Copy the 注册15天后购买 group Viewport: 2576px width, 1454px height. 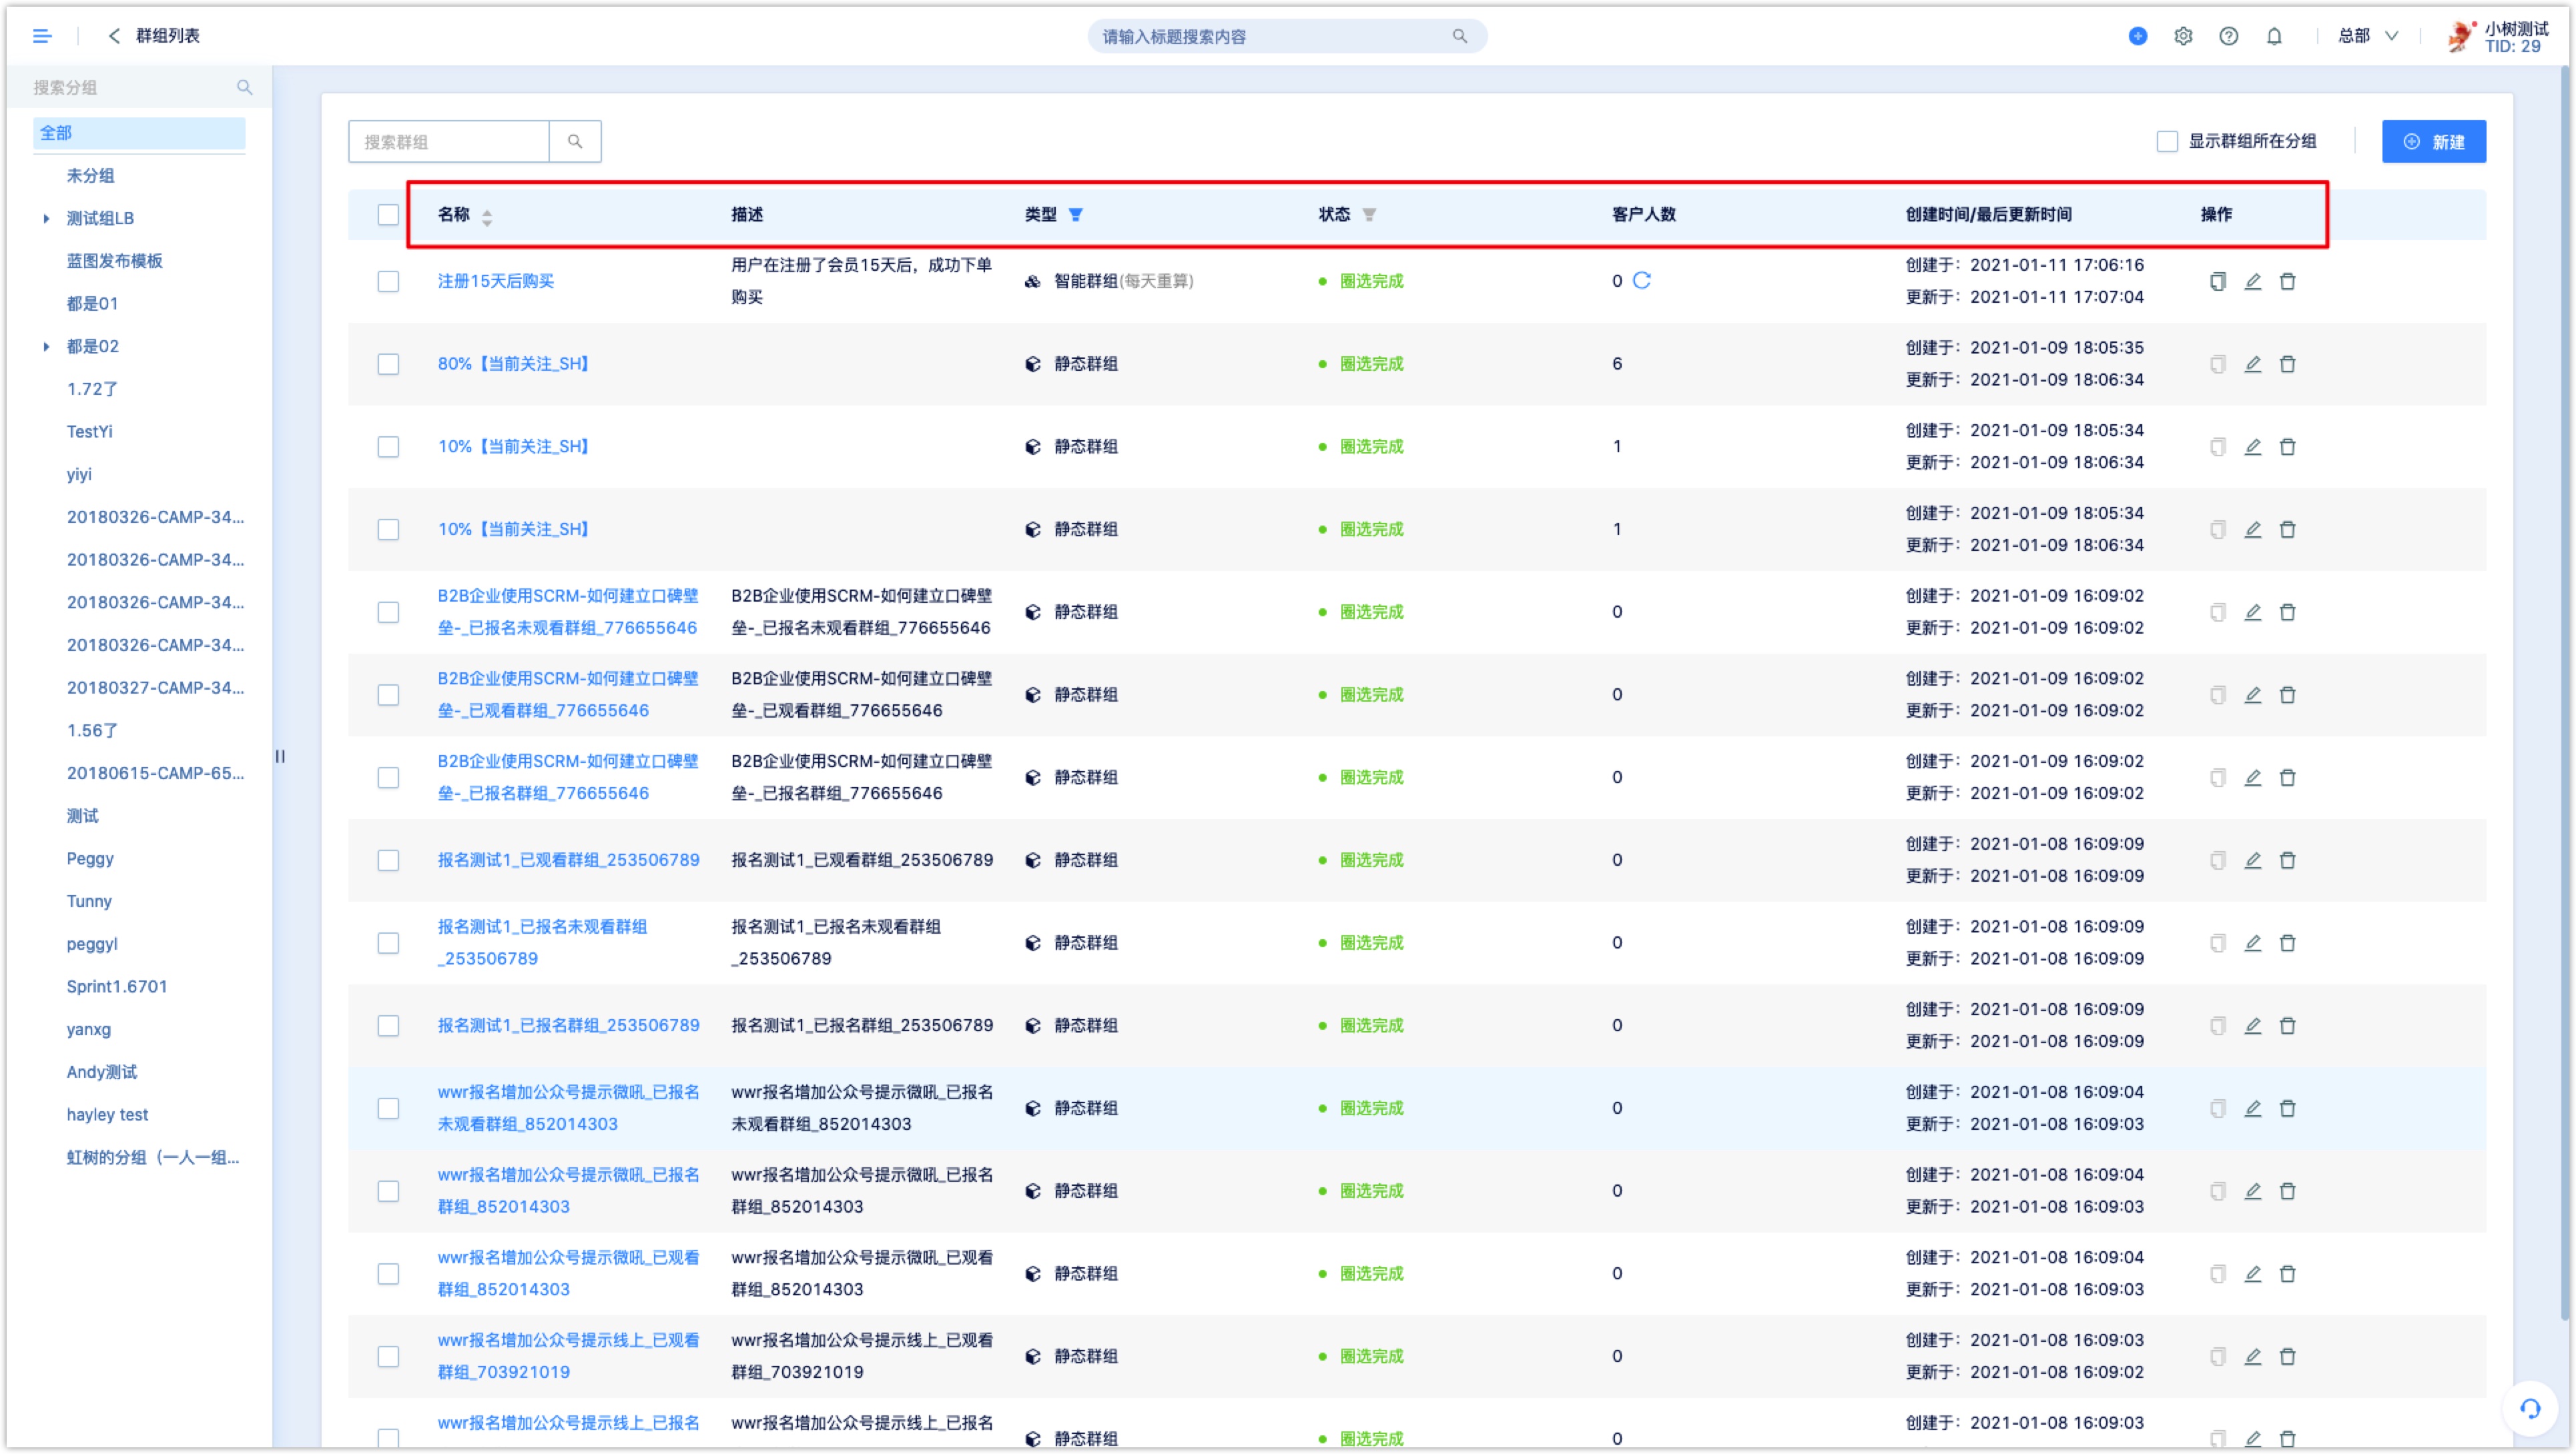[2217, 282]
